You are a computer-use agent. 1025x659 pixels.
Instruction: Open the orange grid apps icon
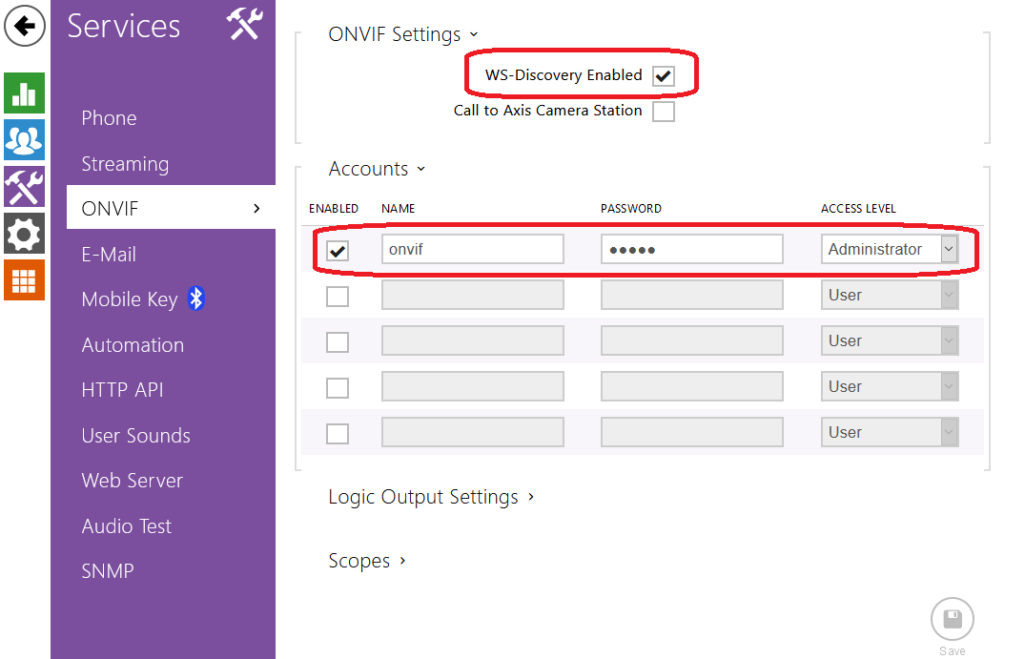pos(25,279)
